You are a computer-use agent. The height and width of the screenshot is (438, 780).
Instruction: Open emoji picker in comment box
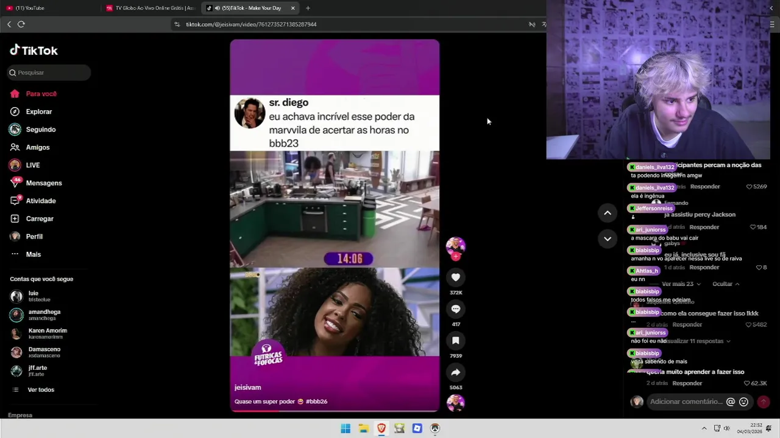[x=743, y=401]
